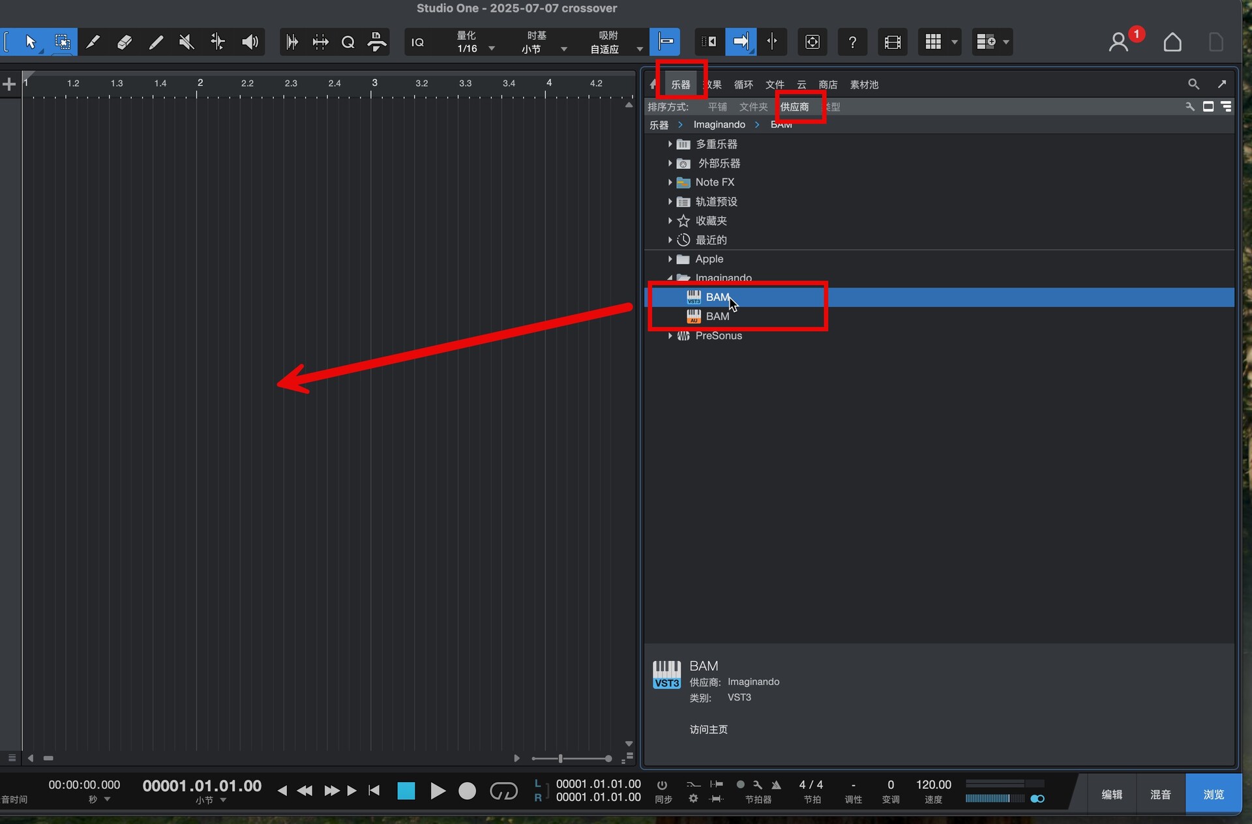Switch to the 乐器 instruments tab
This screenshot has width=1252, height=824.
pyautogui.click(x=681, y=85)
